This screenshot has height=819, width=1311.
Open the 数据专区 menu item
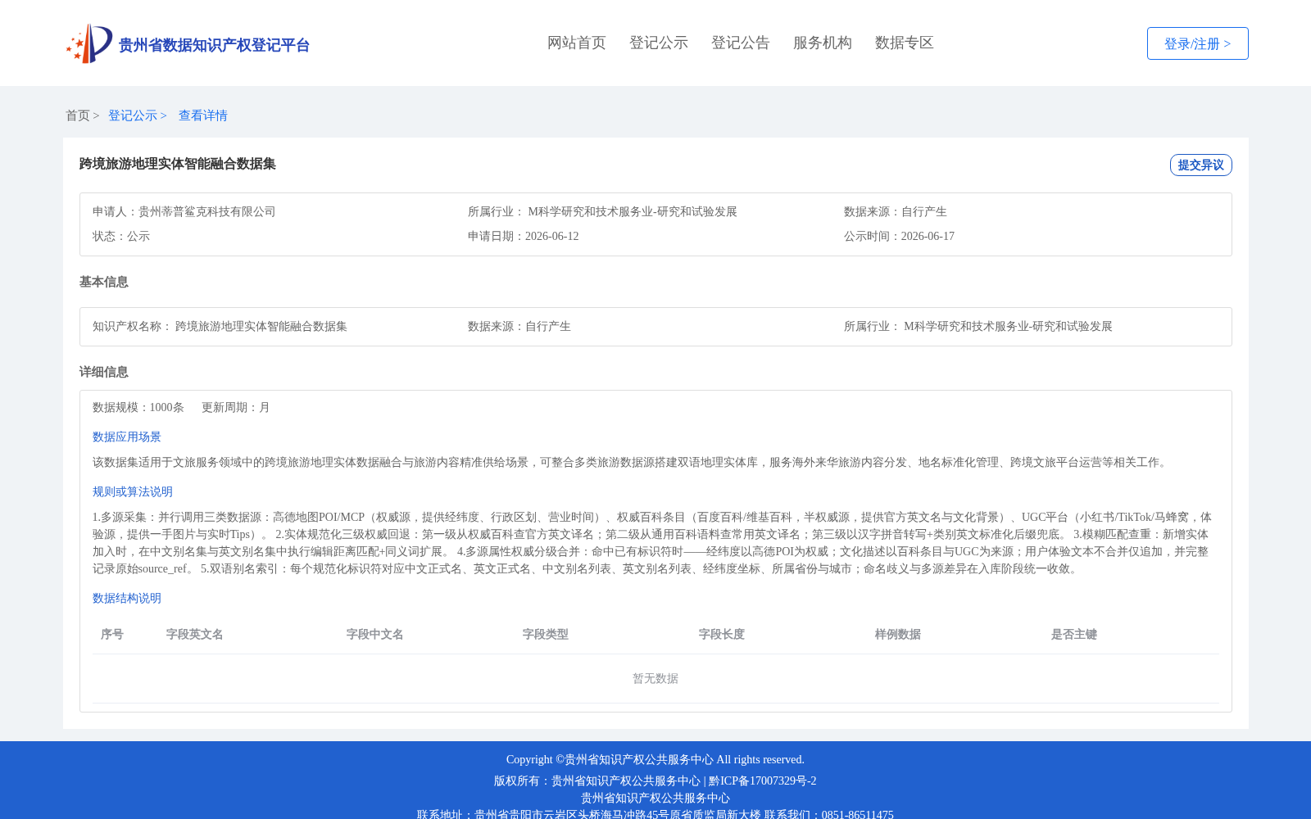tap(905, 43)
